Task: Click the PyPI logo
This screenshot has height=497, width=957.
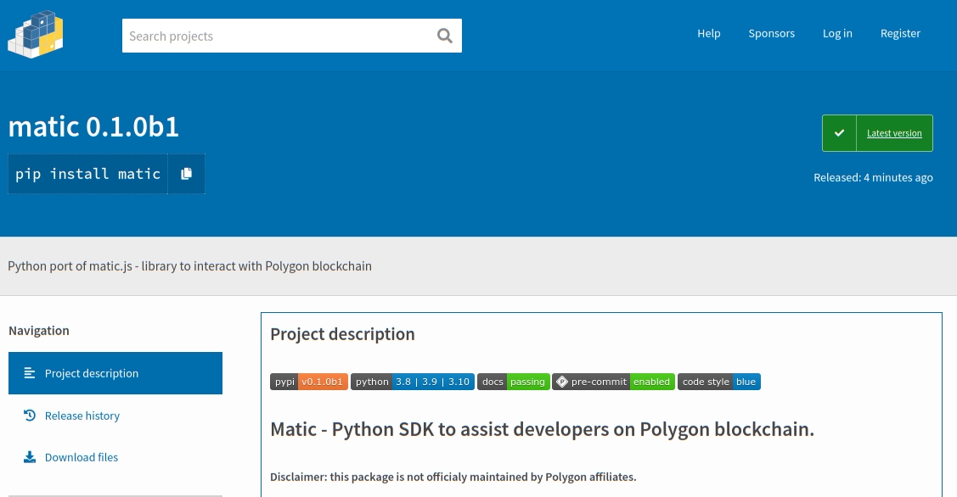Action: coord(36,35)
